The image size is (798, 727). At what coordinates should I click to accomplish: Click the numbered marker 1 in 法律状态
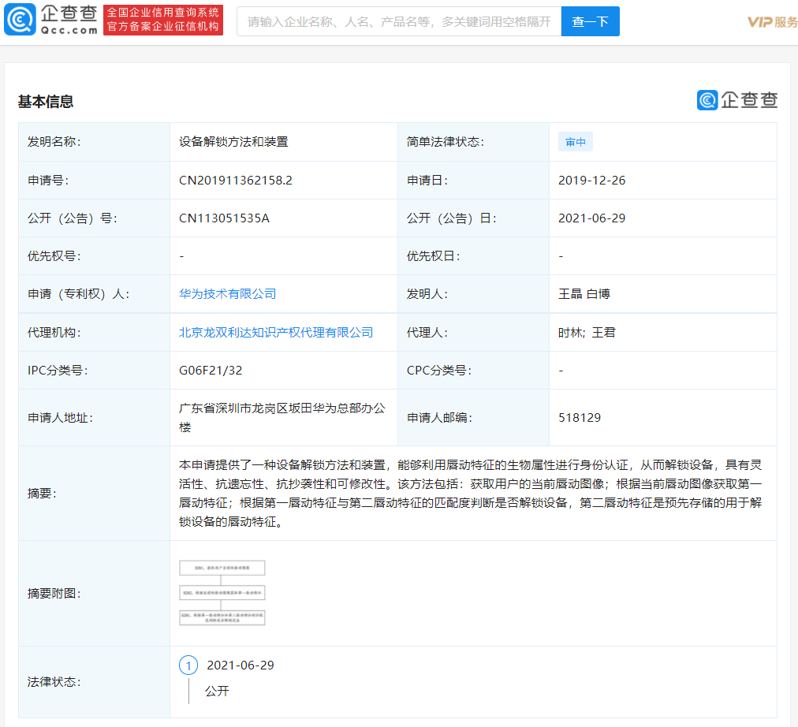pos(188,665)
